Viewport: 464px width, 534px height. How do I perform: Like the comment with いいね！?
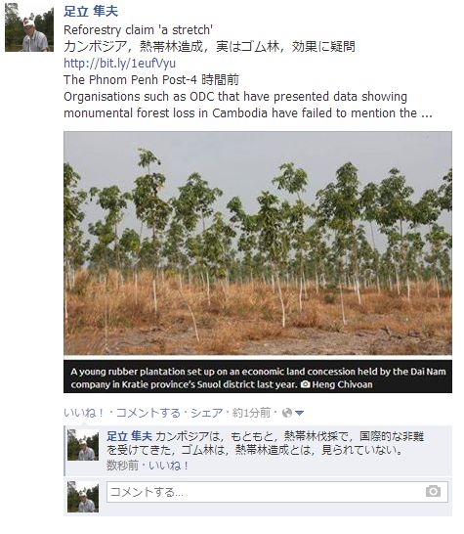pos(168,466)
